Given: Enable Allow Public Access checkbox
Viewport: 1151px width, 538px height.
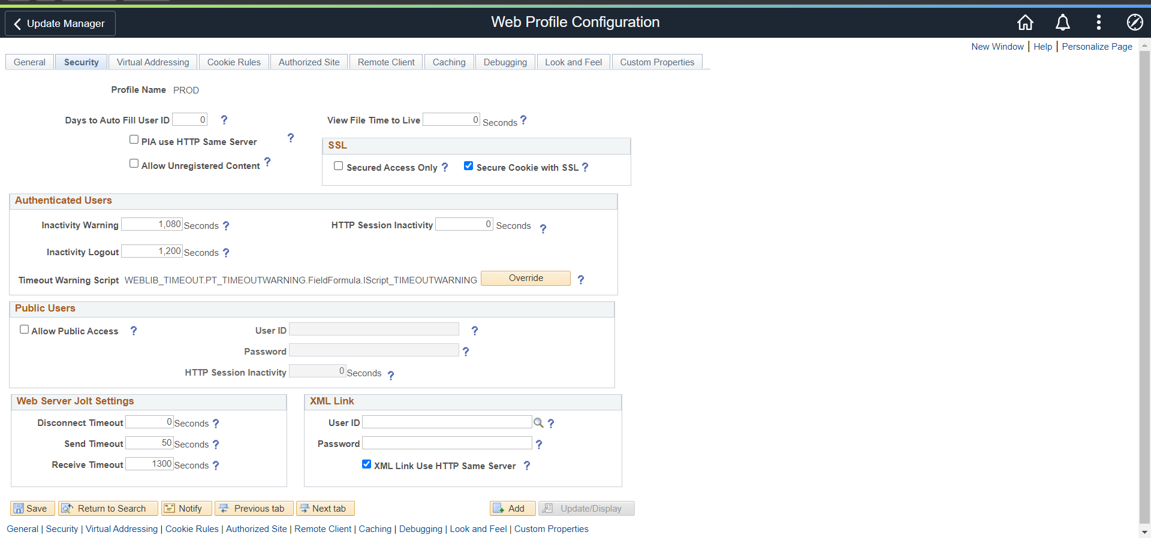Looking at the screenshot, I should (24, 330).
